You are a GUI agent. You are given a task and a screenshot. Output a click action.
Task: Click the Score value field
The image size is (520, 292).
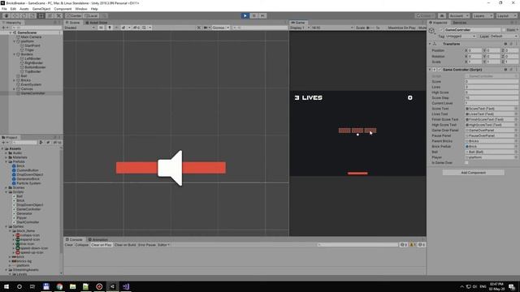point(491,81)
